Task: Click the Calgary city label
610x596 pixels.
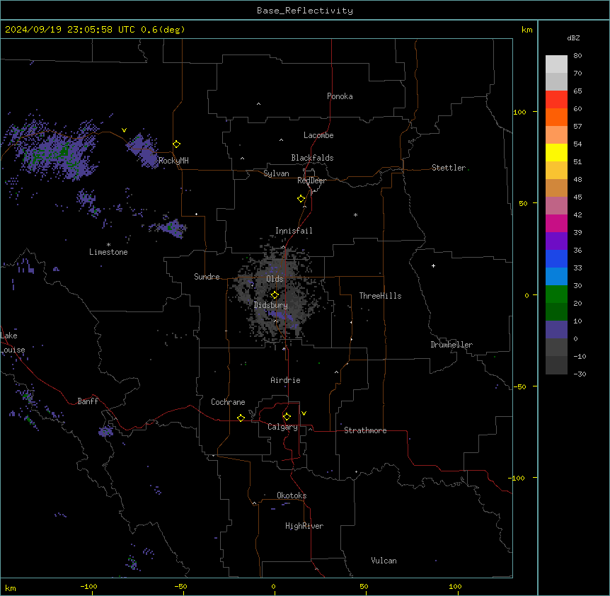Action: 282,427
